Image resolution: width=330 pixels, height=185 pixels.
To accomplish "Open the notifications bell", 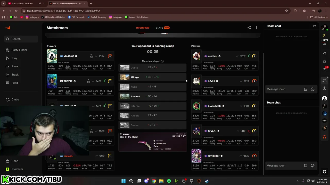I will tap(325, 62).
